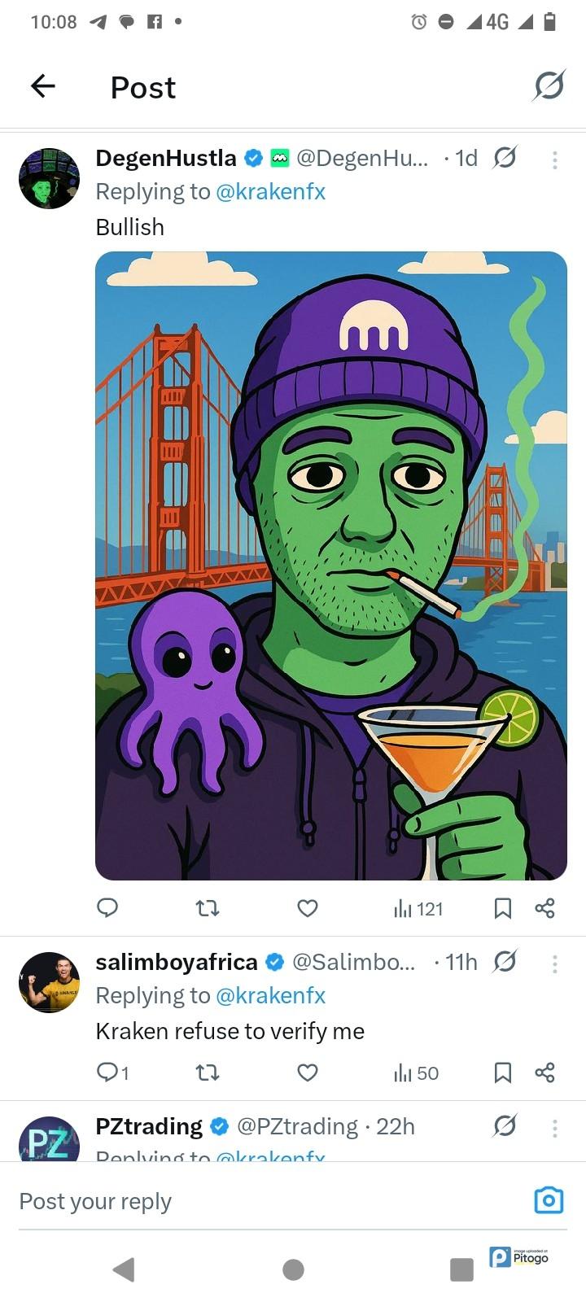Like DegenHustla's Bullish post
The height and width of the screenshot is (1302, 586).
tap(307, 908)
